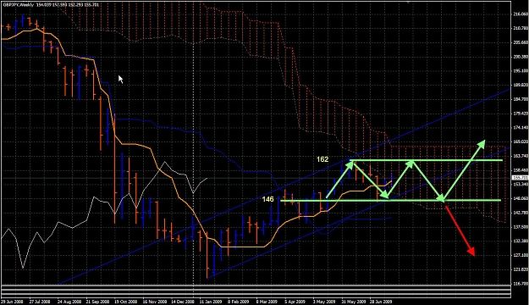Viewport: 529px width, 305px height.
Task: Click the 216.060 price axis label
Action: click(521, 14)
